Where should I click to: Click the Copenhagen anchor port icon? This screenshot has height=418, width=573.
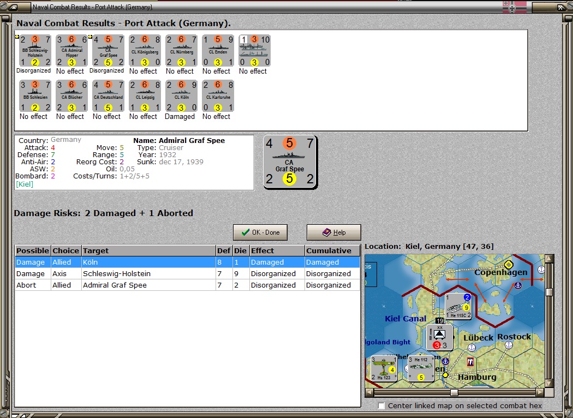tap(518, 285)
